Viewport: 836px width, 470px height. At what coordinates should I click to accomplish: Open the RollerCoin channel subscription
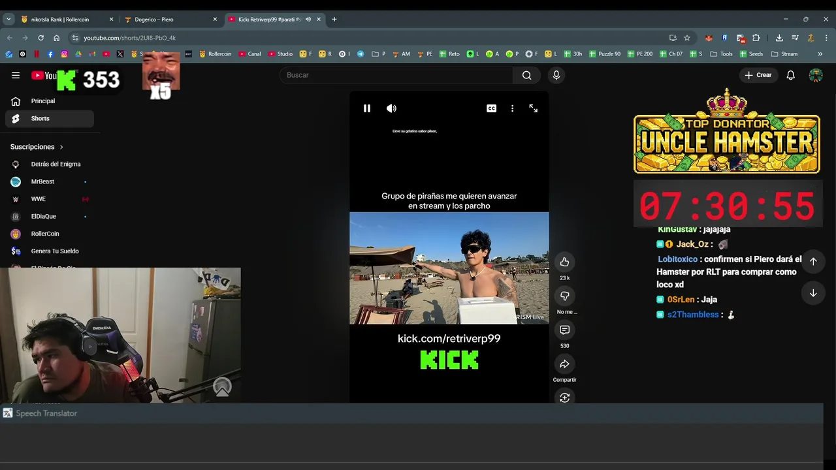click(50, 234)
